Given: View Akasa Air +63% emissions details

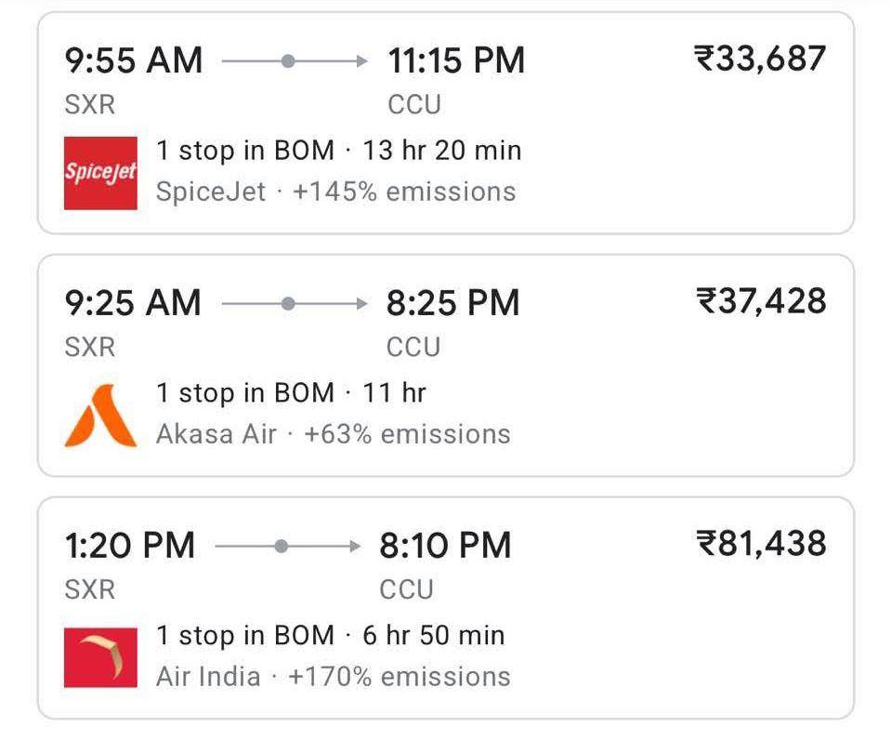Looking at the screenshot, I should point(407,435).
